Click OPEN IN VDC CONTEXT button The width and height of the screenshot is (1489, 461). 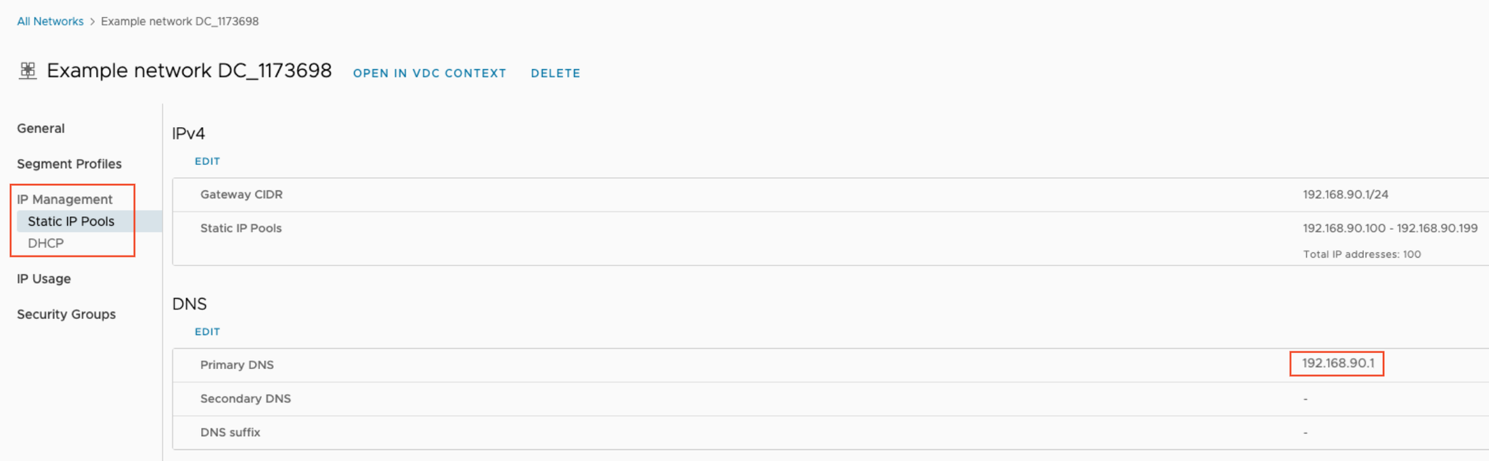click(x=430, y=73)
